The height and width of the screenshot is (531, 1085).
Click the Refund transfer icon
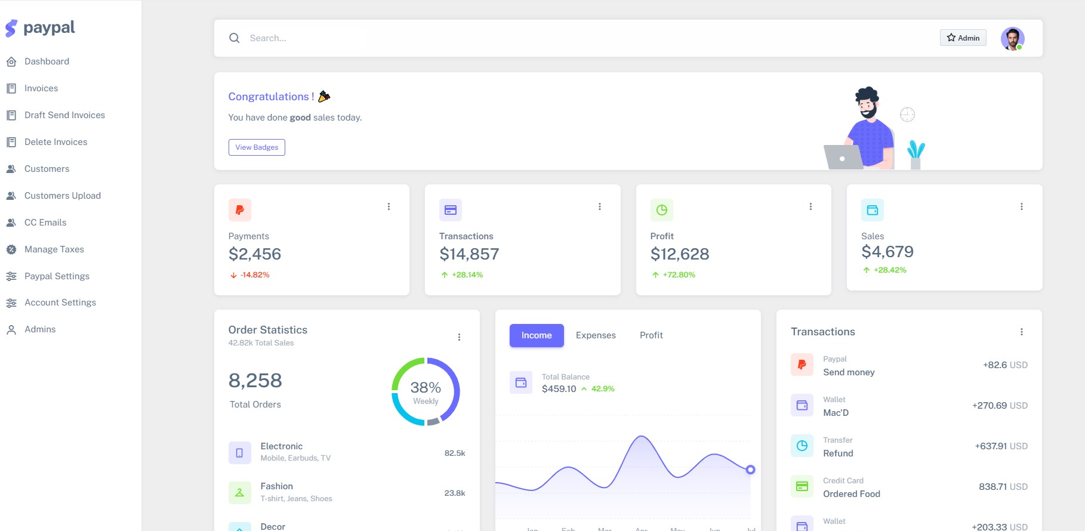click(802, 446)
